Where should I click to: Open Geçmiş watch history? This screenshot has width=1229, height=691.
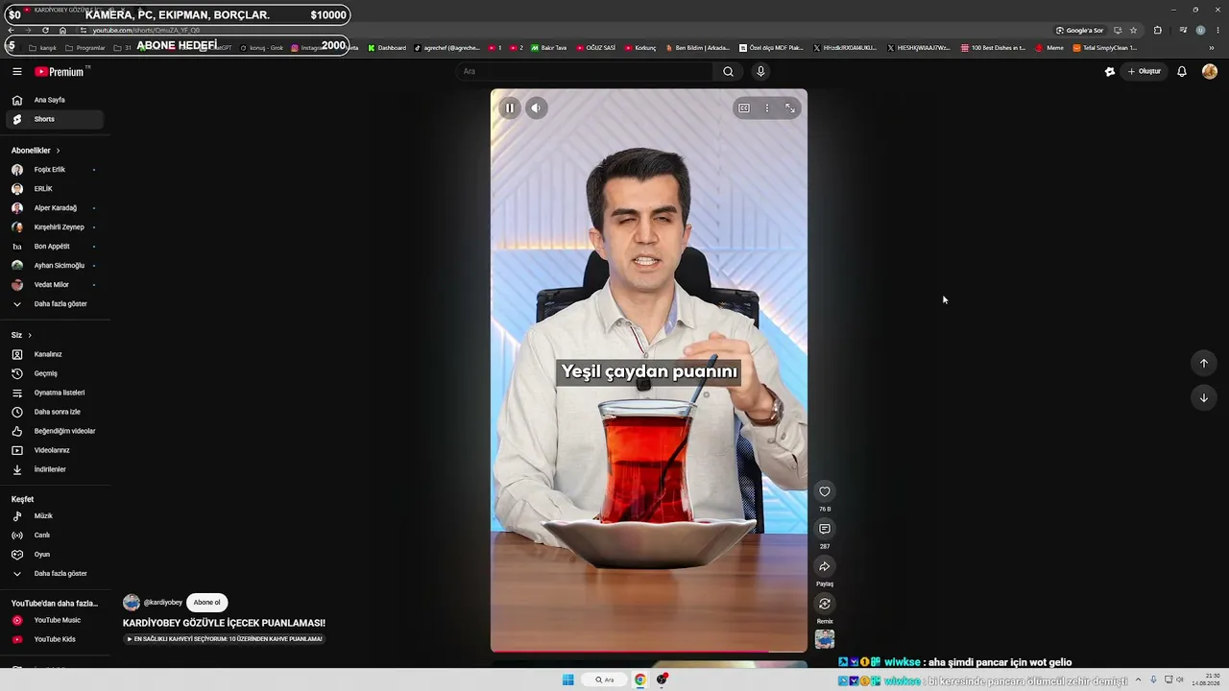click(54, 373)
